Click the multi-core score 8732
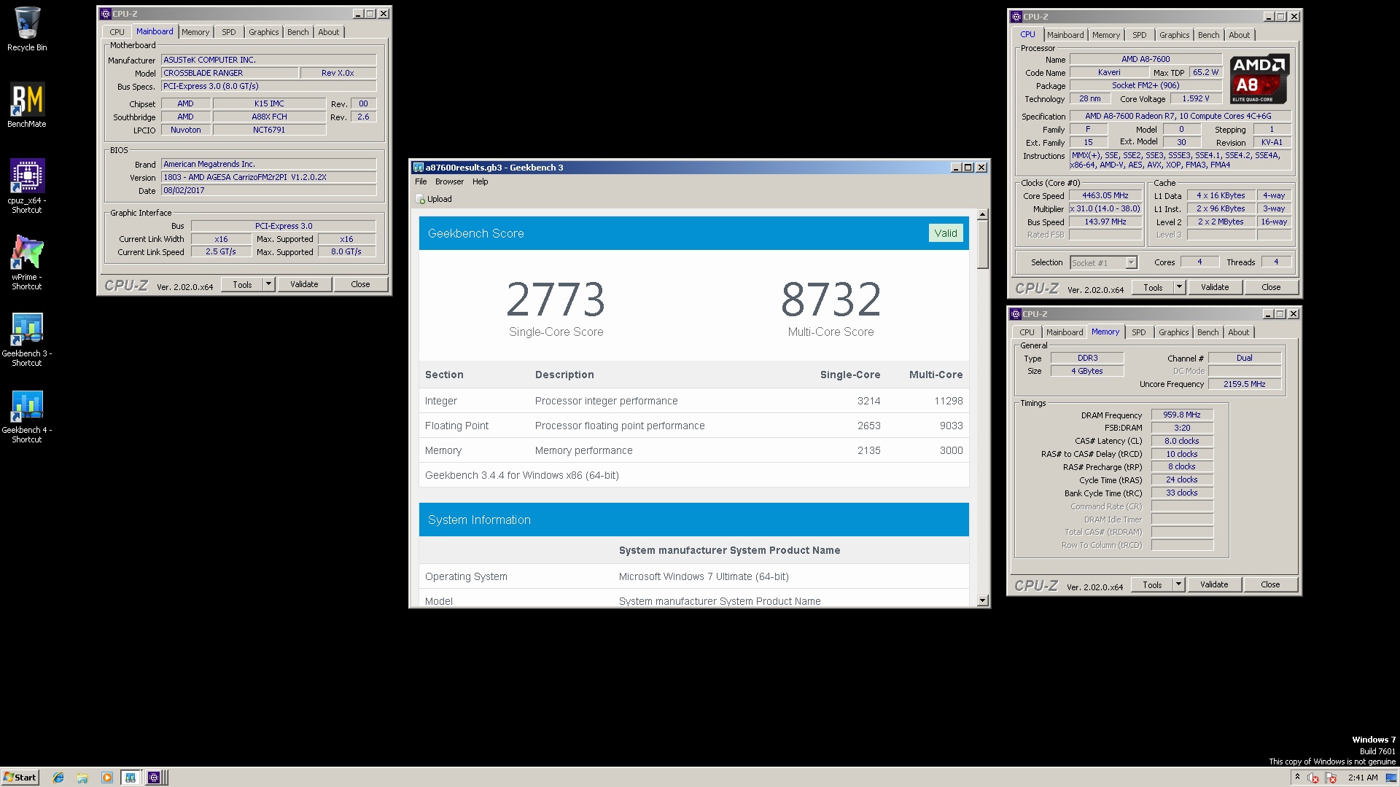This screenshot has height=787, width=1400. (831, 299)
